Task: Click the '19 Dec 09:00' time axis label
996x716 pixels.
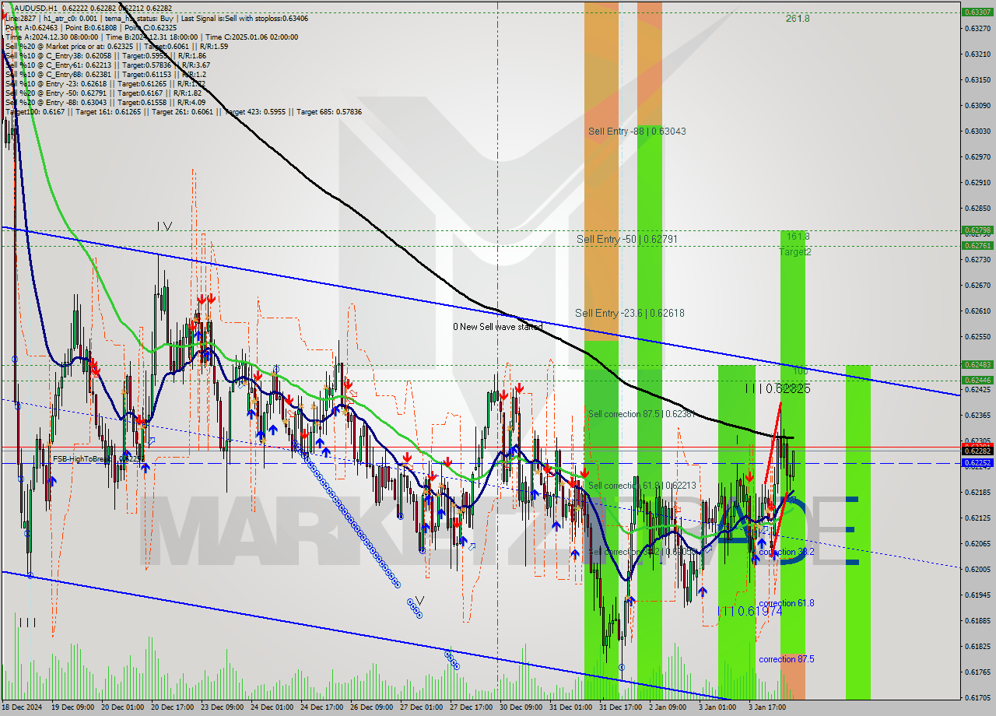Action: pyautogui.click(x=74, y=707)
